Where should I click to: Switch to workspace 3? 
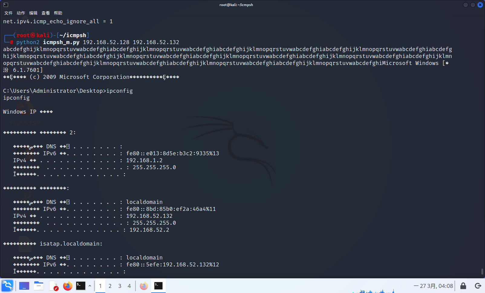tap(120, 286)
